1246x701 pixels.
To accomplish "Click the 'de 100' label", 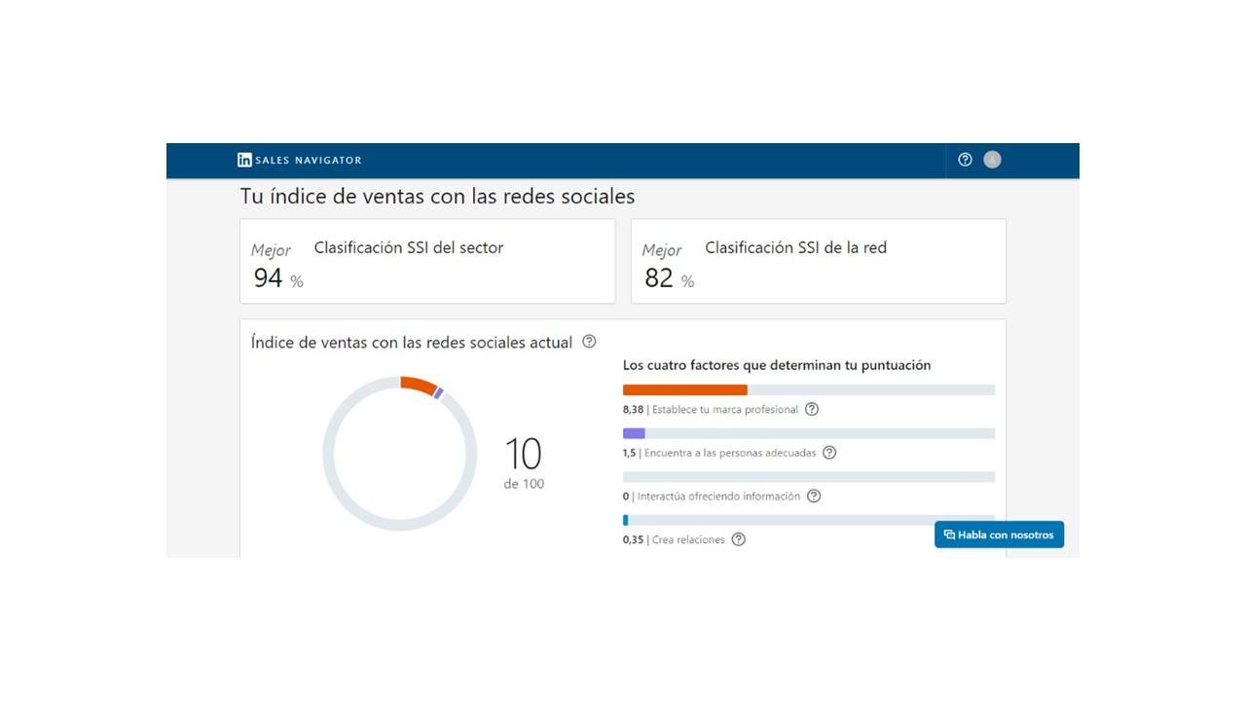I will pos(524,484).
